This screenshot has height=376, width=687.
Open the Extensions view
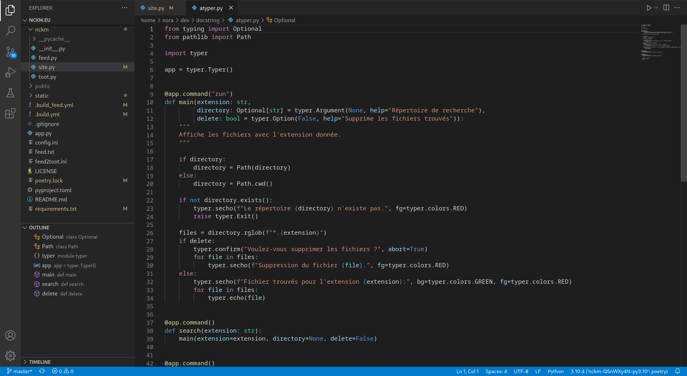point(10,114)
